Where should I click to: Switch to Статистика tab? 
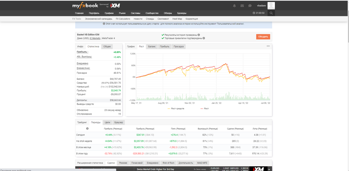click(x=93, y=47)
